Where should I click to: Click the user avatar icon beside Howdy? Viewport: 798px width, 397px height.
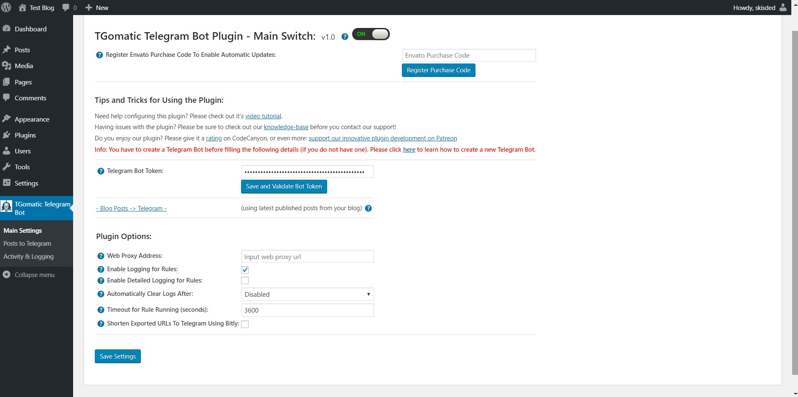(783, 8)
